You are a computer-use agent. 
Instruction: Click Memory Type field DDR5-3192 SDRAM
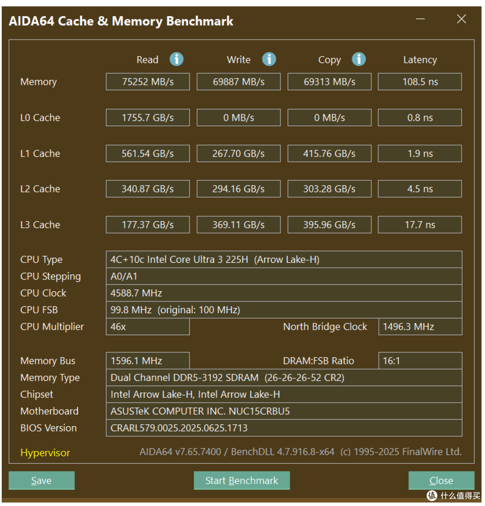coord(284,377)
